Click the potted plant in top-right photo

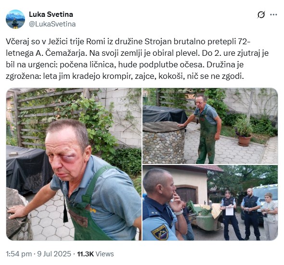tap(244, 131)
